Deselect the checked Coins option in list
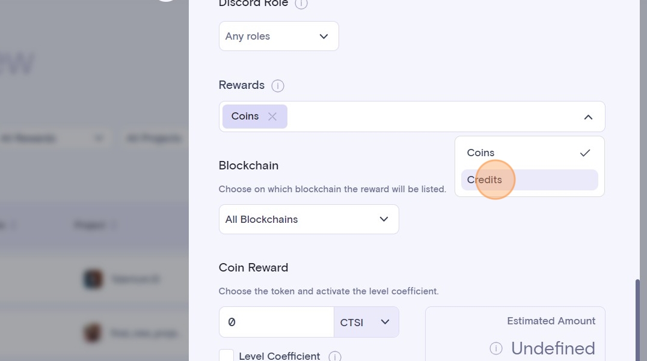Image resolution: width=647 pixels, height=361 pixels. [x=529, y=153]
